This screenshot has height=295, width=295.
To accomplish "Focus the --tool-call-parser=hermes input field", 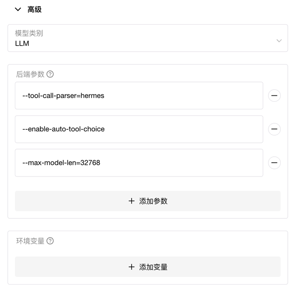I will [139, 95].
